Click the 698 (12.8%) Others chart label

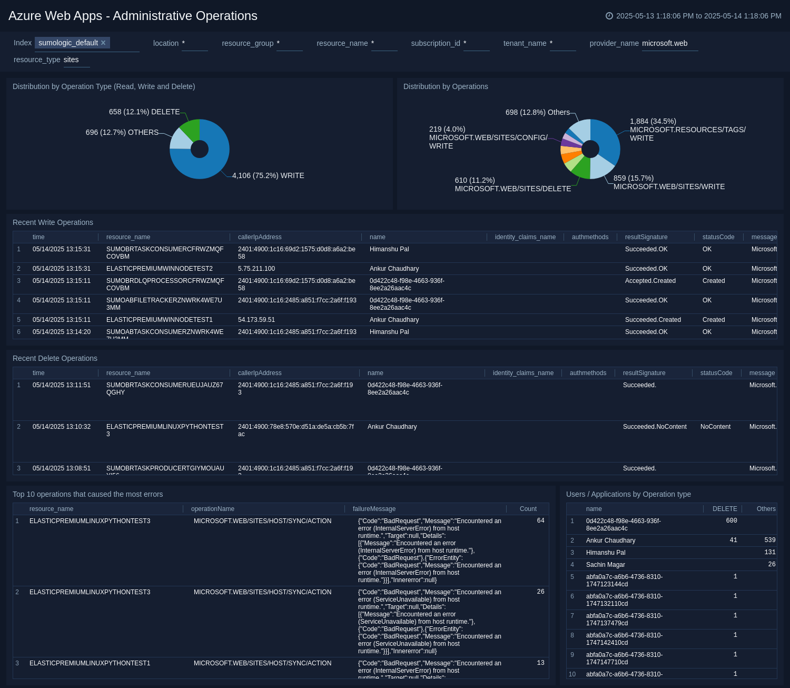click(538, 112)
